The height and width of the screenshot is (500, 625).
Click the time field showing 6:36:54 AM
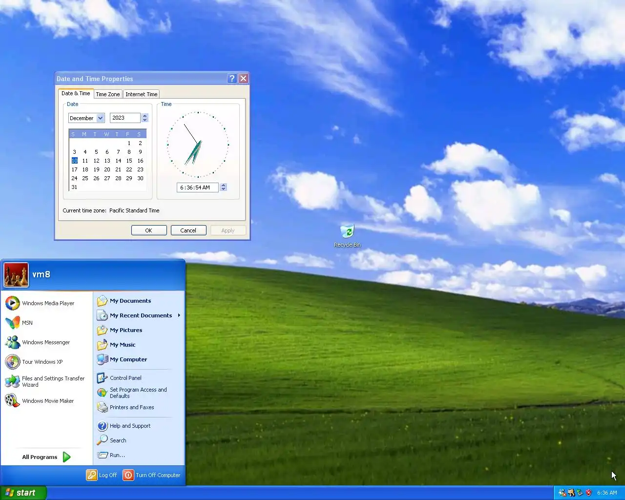tap(198, 187)
